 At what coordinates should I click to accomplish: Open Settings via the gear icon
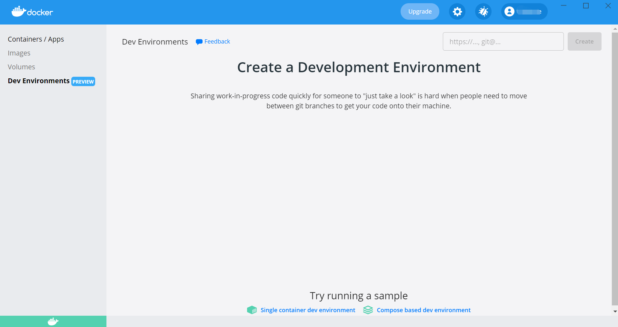point(457,12)
